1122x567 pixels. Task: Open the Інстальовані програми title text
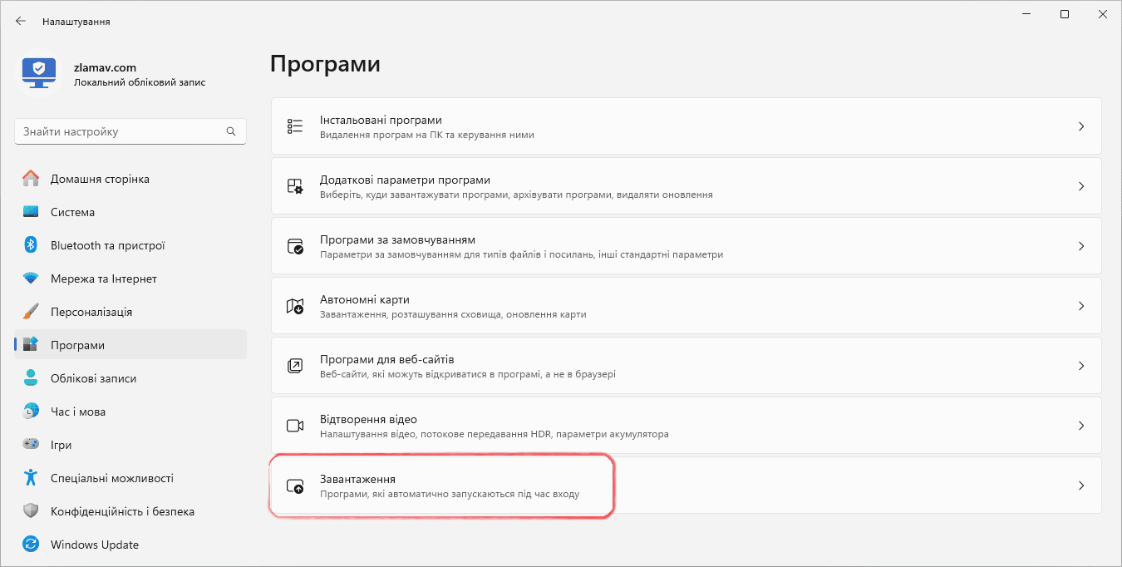click(381, 120)
